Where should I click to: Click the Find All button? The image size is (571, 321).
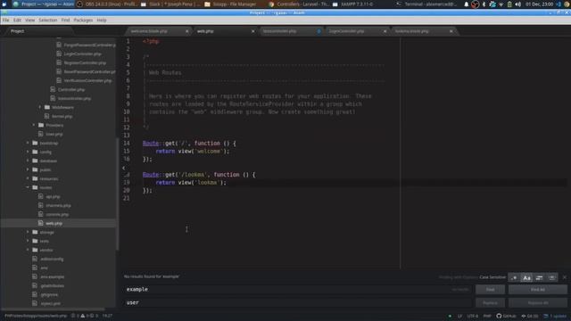coord(537,289)
